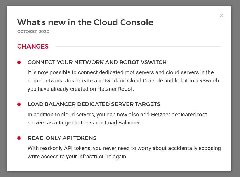This screenshot has width=240, height=177.
Task: Click the red bullet beside Connect Your Network
Action: coord(19,62)
